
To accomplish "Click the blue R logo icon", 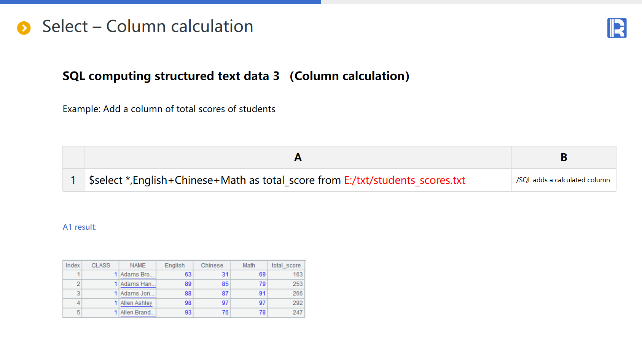I will (x=617, y=28).
